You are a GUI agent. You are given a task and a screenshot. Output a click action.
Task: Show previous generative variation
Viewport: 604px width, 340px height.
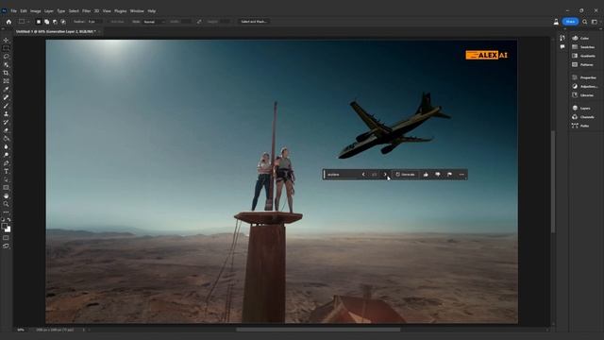pos(363,175)
